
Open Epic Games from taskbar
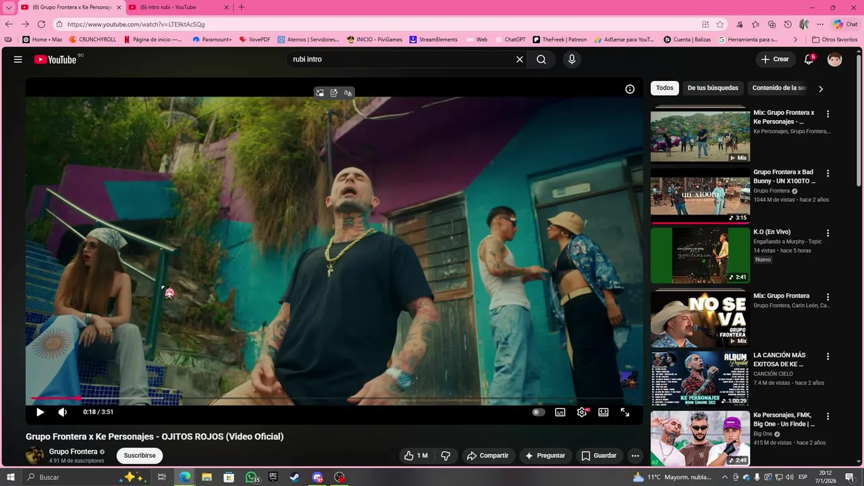(273, 477)
